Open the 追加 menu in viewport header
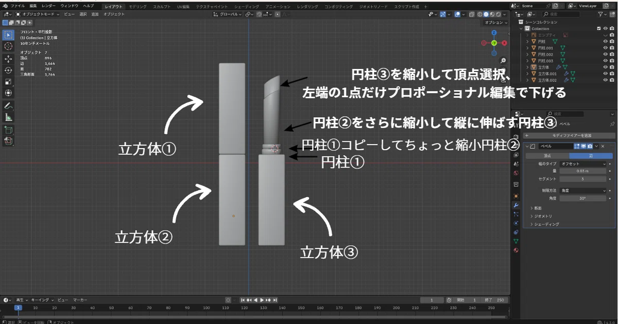This screenshot has width=618, height=324. click(x=95, y=14)
